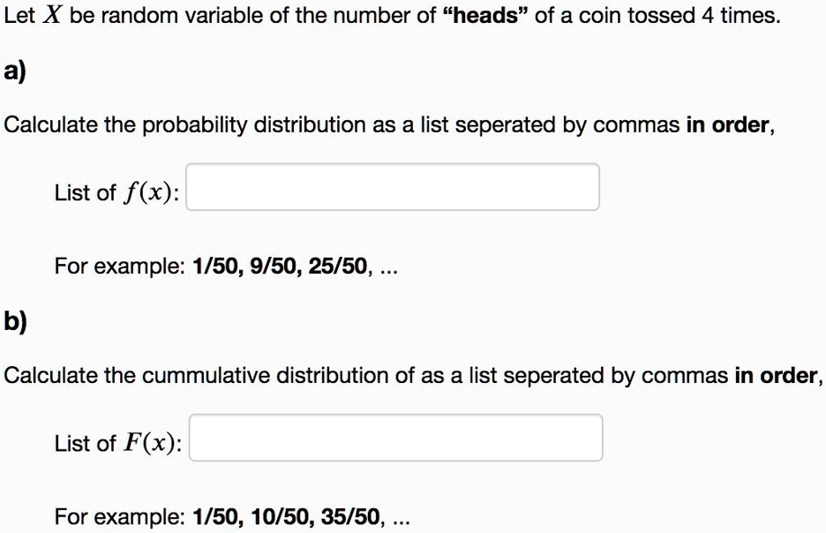Image resolution: width=826 pixels, height=533 pixels.
Task: Click the italic X in the title
Action: [x=53, y=14]
